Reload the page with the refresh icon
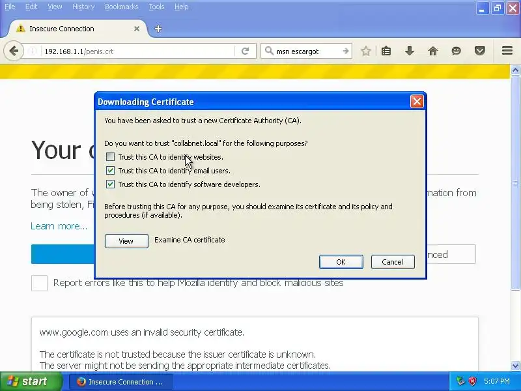The height and width of the screenshot is (391, 521). coord(246,51)
